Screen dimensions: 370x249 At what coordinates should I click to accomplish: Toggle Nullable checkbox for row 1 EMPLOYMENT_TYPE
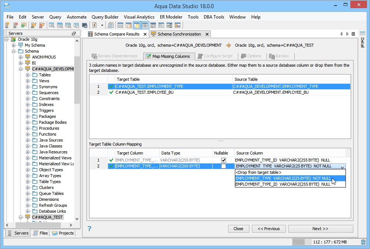click(x=223, y=160)
